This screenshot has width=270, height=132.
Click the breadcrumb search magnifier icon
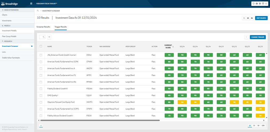pos(38,11)
